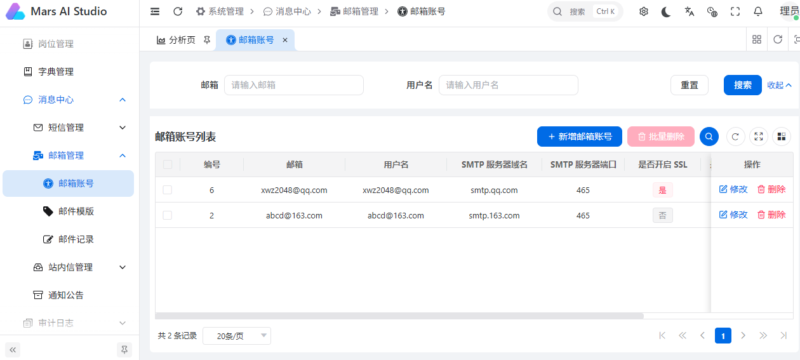Click the horizontal table scrollbar

coord(399,316)
